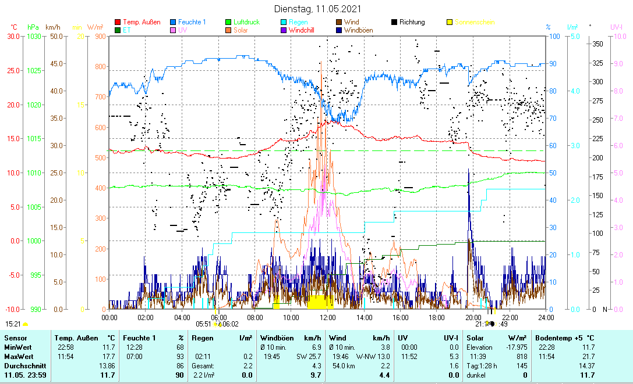Click the pink UV legend square
Image resolution: width=633 pixels, height=384 pixels.
(174, 30)
